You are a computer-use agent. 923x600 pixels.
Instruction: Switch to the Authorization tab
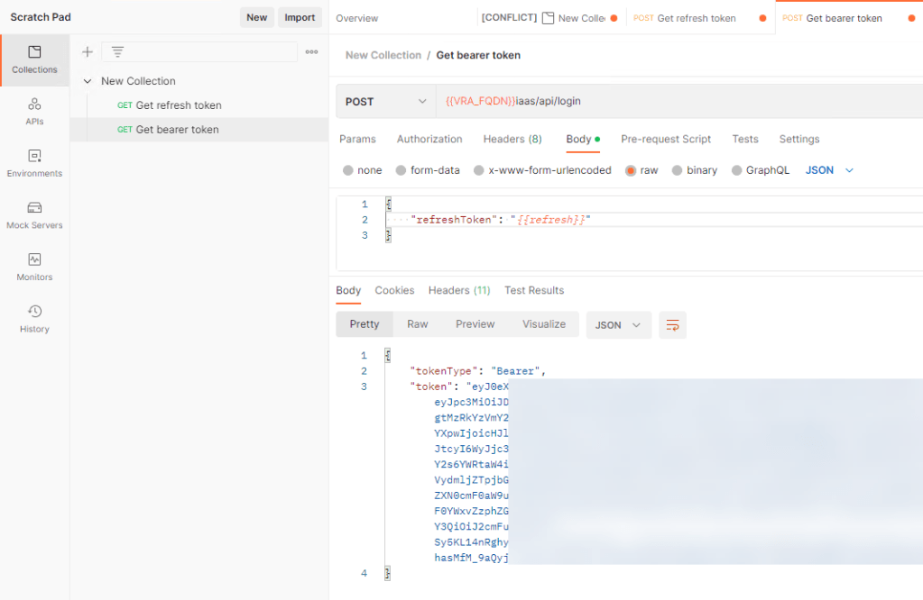coord(429,140)
